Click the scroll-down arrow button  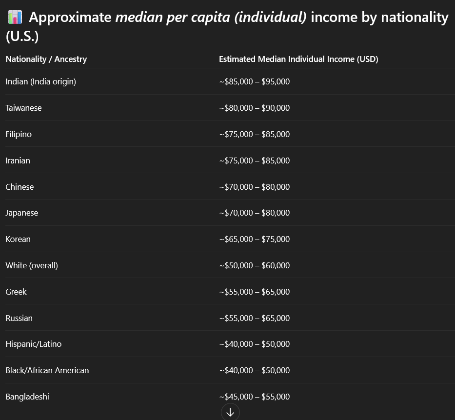(x=230, y=412)
